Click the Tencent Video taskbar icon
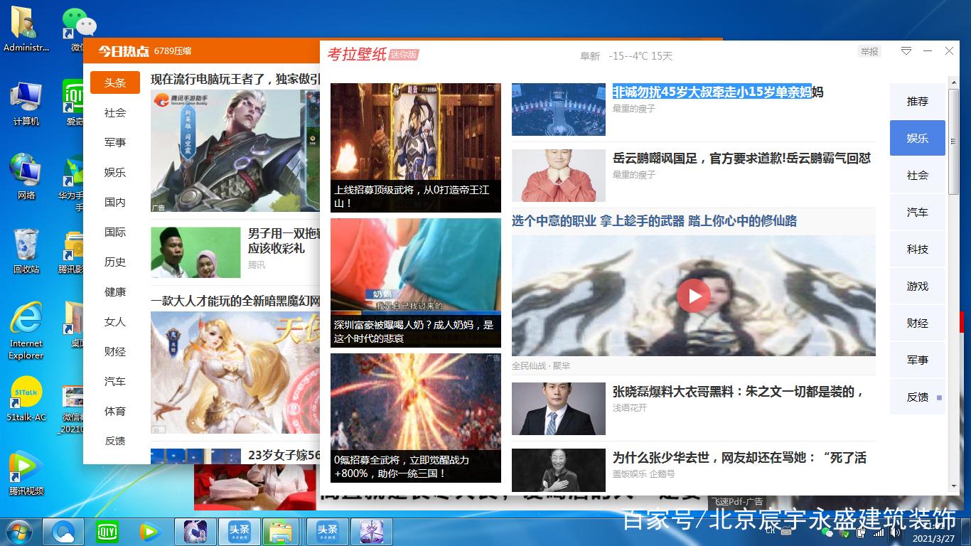The width and height of the screenshot is (971, 546). [149, 531]
